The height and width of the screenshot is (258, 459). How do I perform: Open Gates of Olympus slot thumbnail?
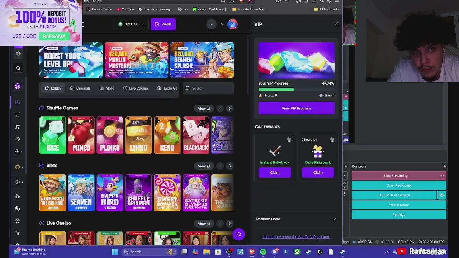(x=196, y=193)
